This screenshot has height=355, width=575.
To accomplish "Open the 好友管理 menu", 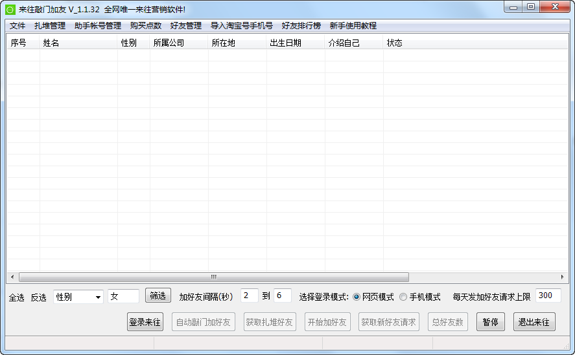I will pos(186,26).
